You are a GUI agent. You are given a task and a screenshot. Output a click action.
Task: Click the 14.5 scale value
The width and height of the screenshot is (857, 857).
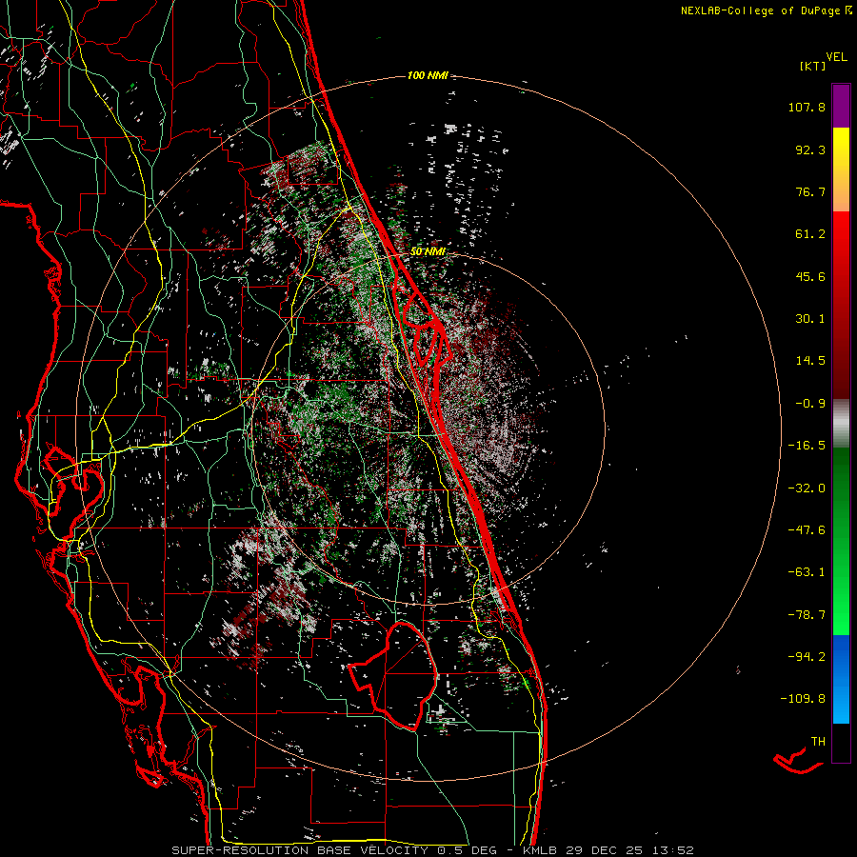click(x=810, y=361)
